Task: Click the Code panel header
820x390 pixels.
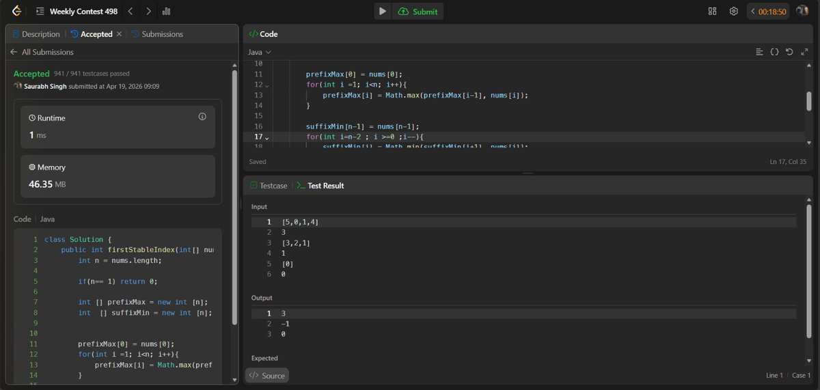Action: point(263,34)
